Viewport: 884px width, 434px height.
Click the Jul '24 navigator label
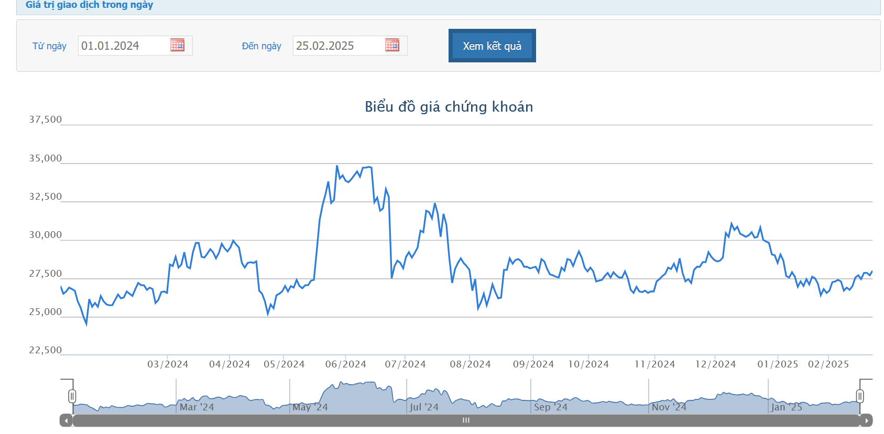pyautogui.click(x=424, y=407)
